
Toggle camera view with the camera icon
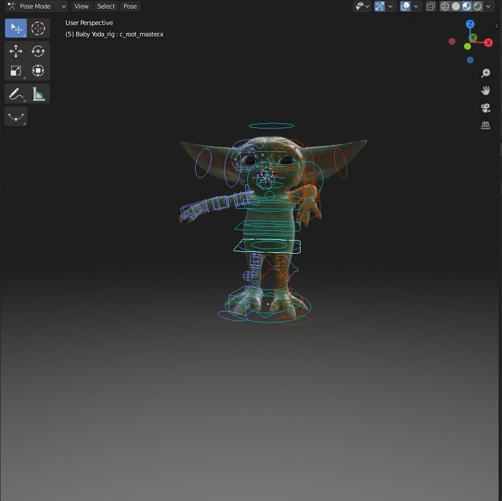click(485, 108)
